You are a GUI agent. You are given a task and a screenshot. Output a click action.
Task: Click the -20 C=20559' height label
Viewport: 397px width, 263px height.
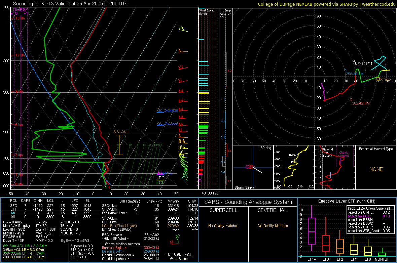pyautogui.click(x=167, y=123)
